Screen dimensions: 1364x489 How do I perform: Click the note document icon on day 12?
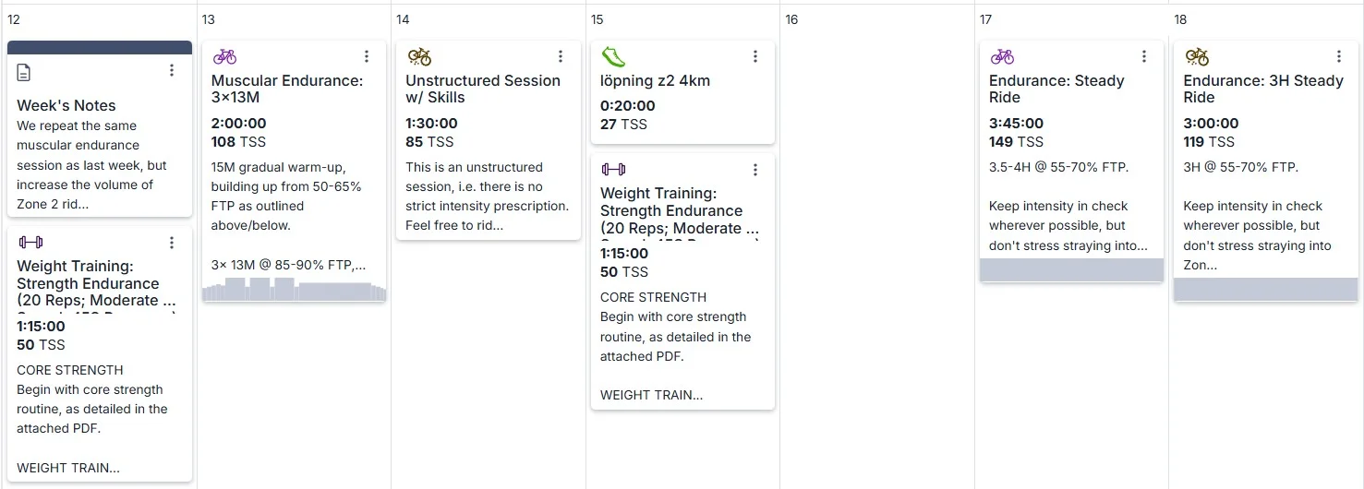(x=25, y=72)
